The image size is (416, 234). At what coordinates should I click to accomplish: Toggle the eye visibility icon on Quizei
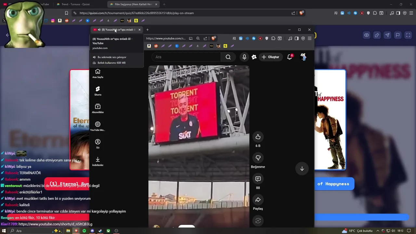(x=367, y=35)
